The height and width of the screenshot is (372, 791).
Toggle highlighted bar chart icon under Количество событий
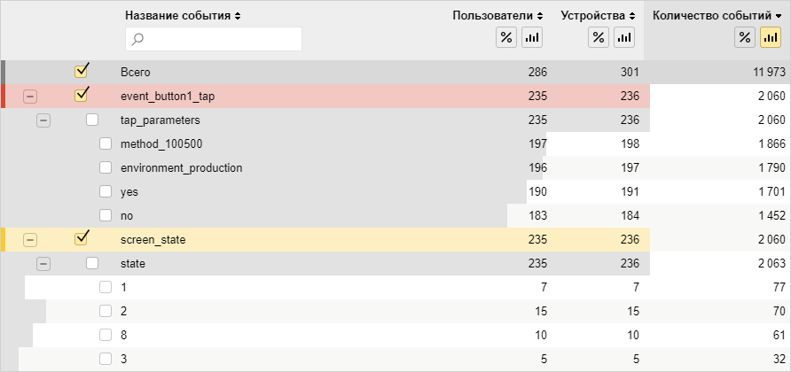tap(771, 38)
